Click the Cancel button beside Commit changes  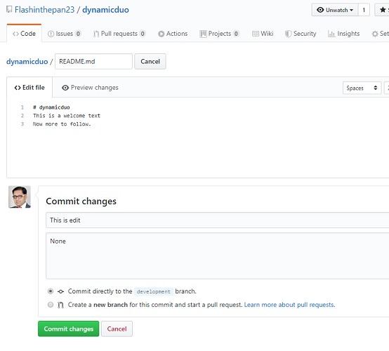tap(117, 329)
